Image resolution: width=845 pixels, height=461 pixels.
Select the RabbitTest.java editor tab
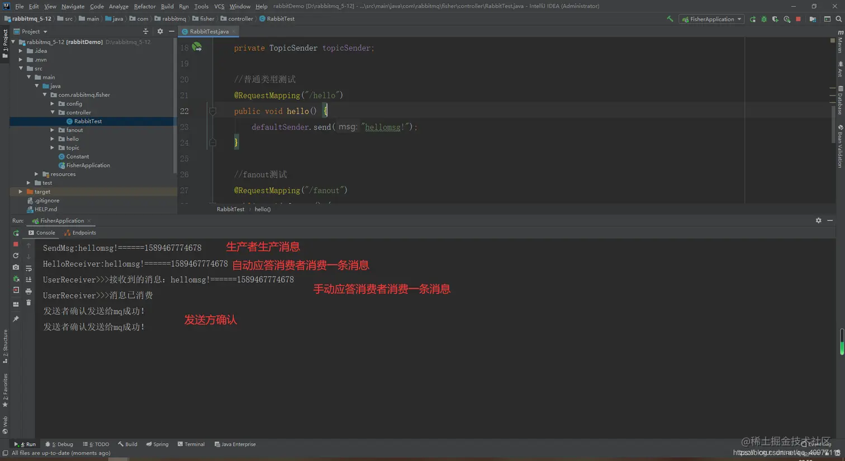coord(209,32)
